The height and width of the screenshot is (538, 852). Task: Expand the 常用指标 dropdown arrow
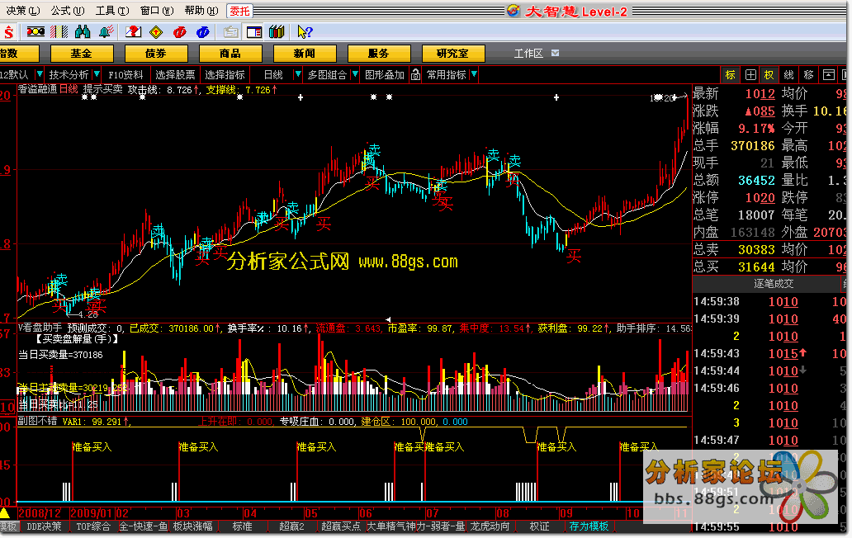[x=474, y=73]
